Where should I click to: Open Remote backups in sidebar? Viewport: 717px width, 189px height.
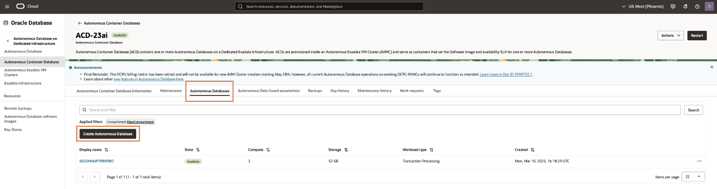pos(18,108)
